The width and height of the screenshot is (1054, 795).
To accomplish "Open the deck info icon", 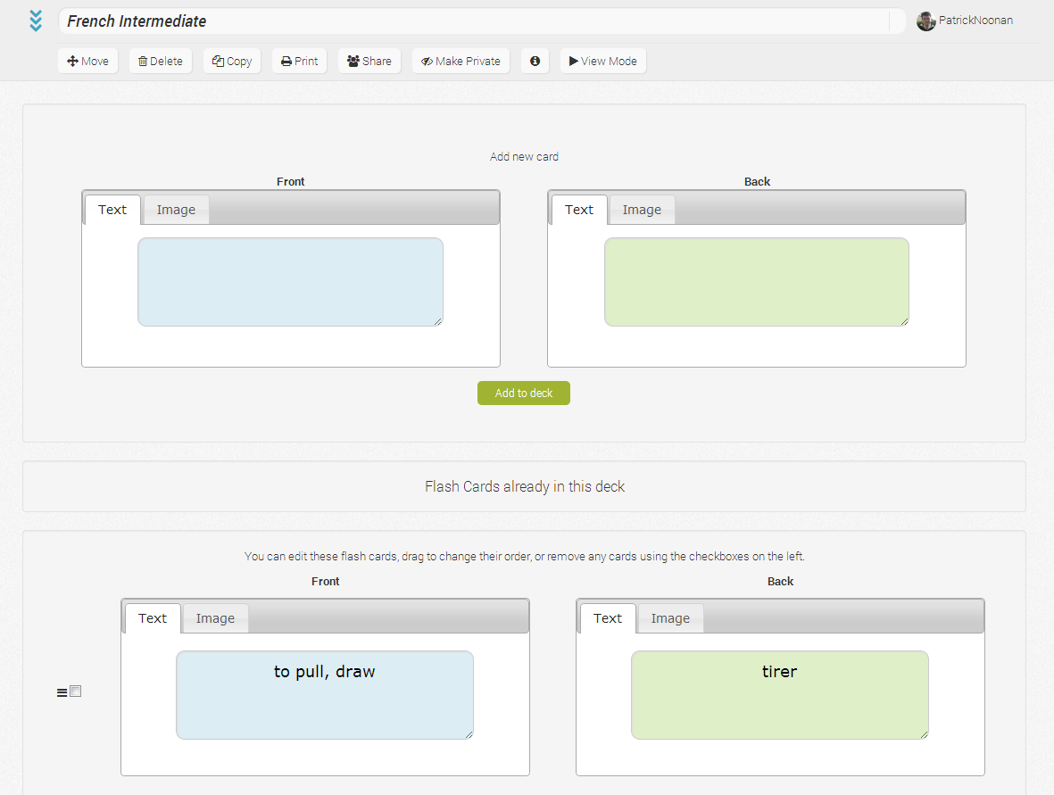I will pos(535,62).
